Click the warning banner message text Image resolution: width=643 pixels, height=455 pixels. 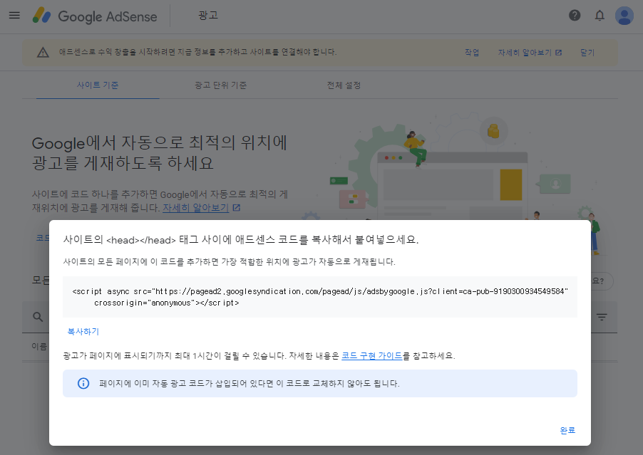(197, 52)
